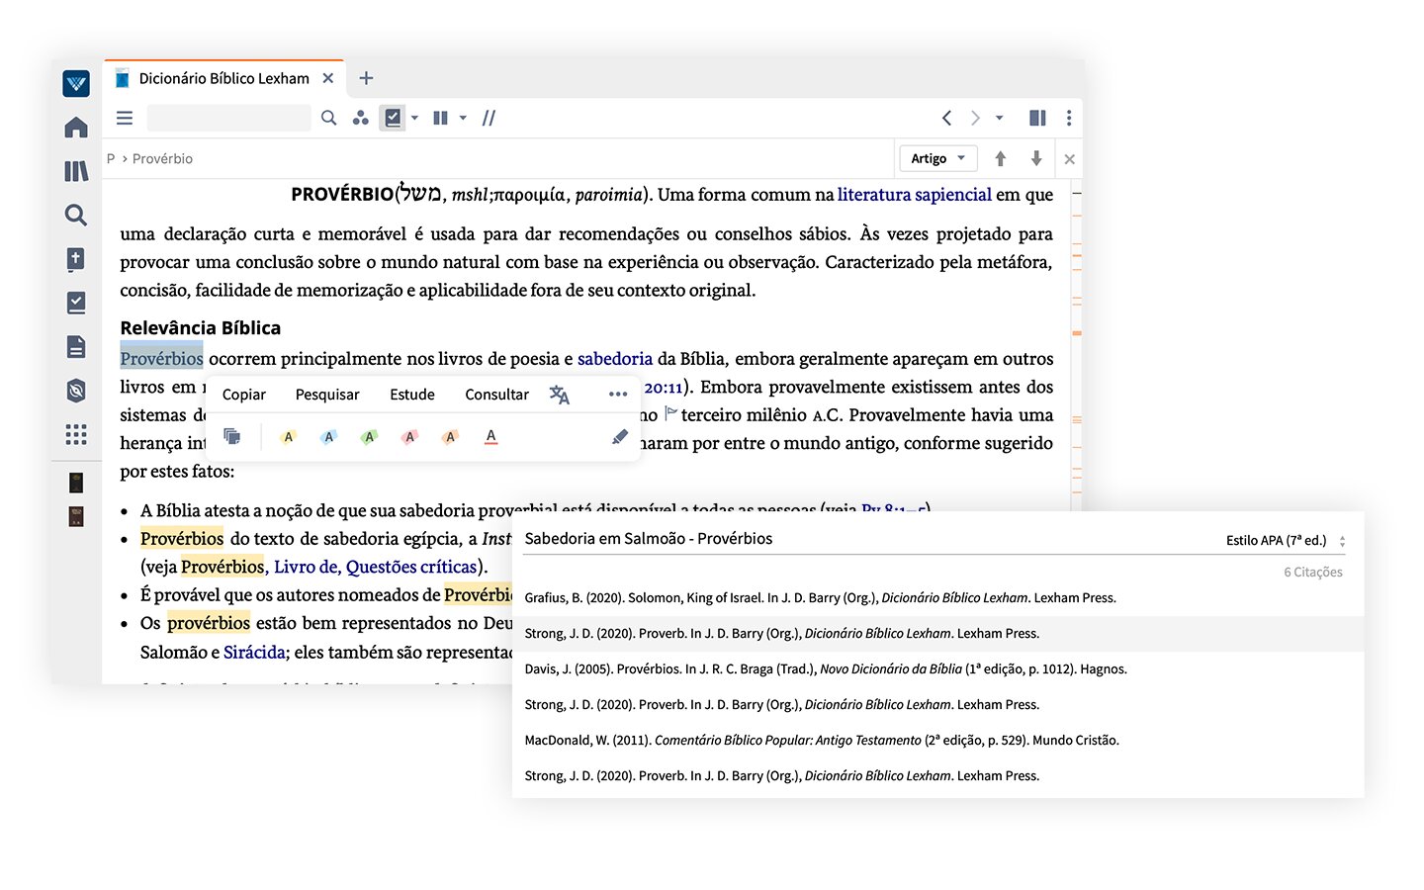Apply the yellow highlight swatch
Image resolution: width=1424 pixels, height=890 pixels.
[289, 436]
